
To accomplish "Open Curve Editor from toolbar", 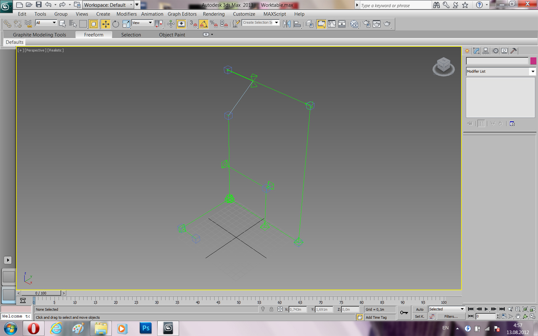I will coord(332,24).
